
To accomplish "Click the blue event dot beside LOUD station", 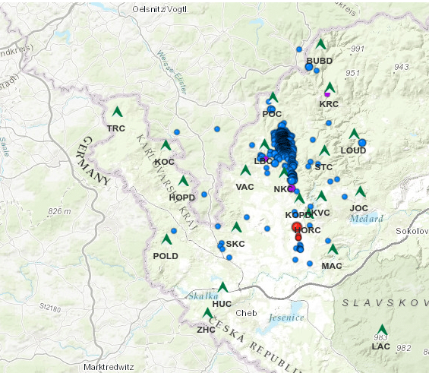I will point(362,143).
